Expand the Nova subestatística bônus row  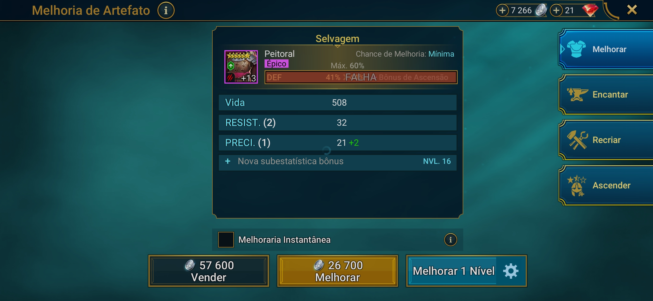[x=337, y=161]
